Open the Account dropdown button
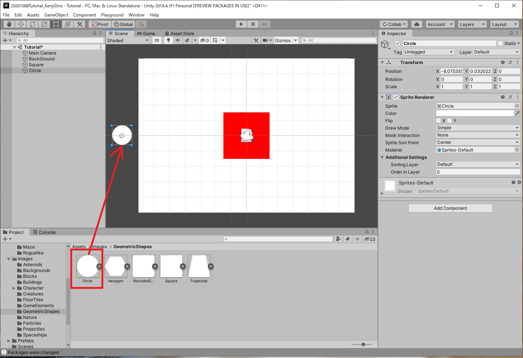 (x=440, y=24)
